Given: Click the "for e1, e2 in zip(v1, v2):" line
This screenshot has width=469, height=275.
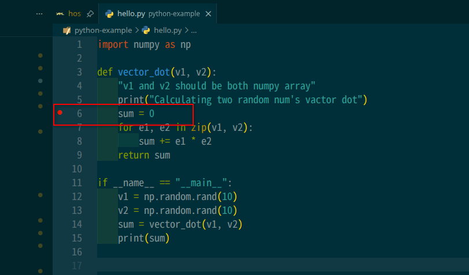Looking at the screenshot, I should coord(186,127).
